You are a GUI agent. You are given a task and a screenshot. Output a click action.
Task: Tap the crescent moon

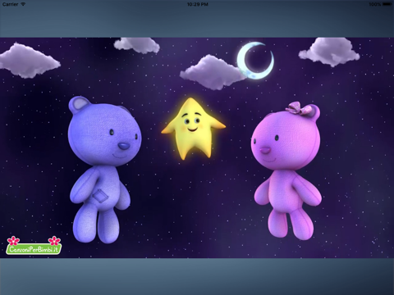(255, 61)
